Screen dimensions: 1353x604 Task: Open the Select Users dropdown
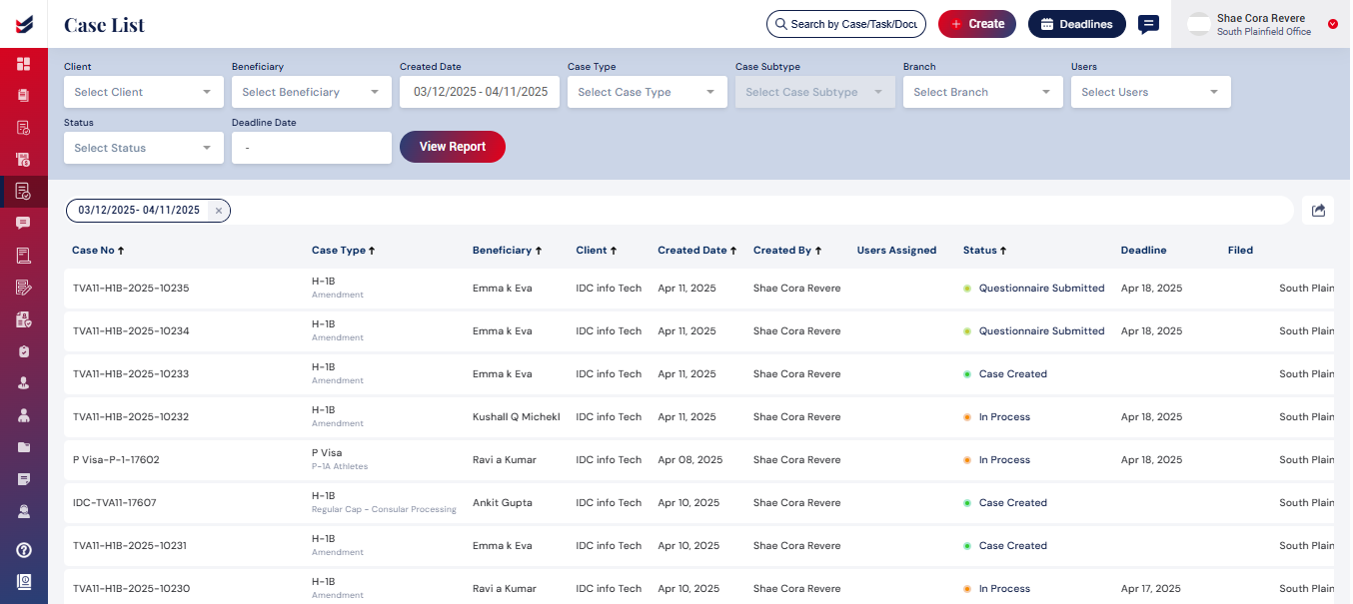point(1150,92)
